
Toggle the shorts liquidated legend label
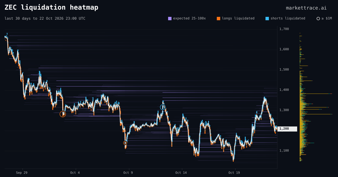tap(288, 18)
